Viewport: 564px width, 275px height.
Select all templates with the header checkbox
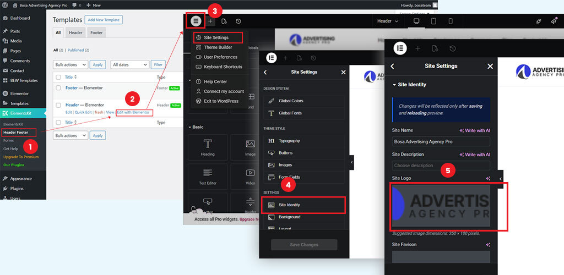58,77
